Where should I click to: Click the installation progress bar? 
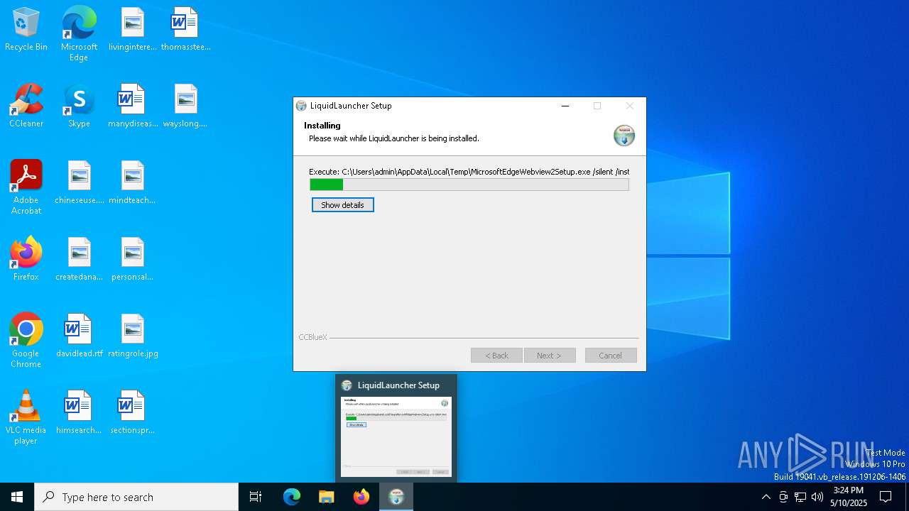point(469,185)
